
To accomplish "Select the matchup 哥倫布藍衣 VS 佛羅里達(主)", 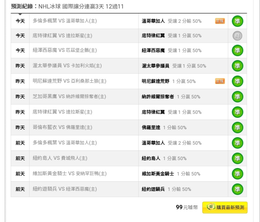I will coord(62,127).
